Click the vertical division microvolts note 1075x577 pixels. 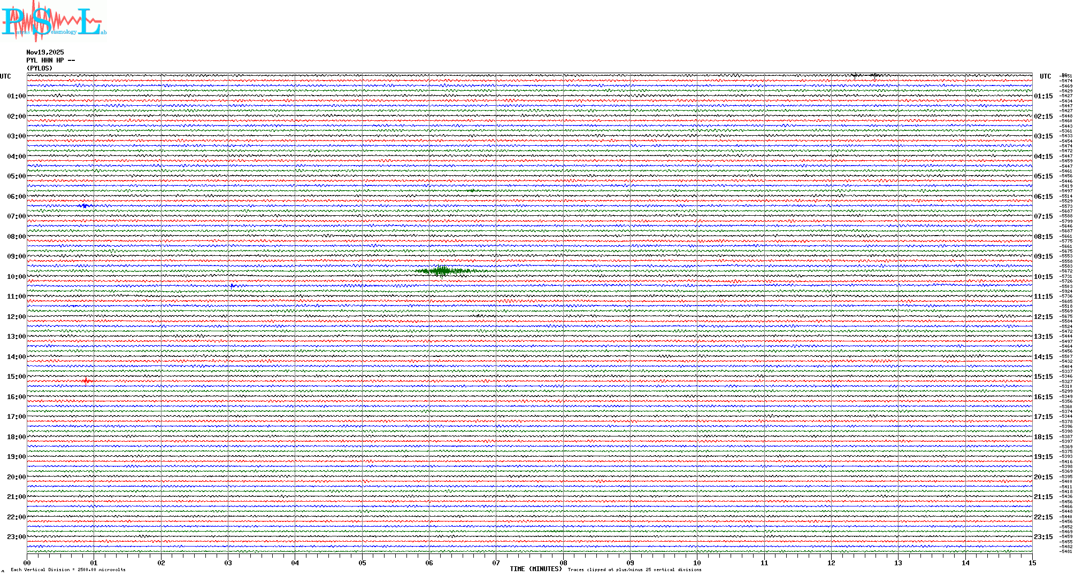[68, 570]
